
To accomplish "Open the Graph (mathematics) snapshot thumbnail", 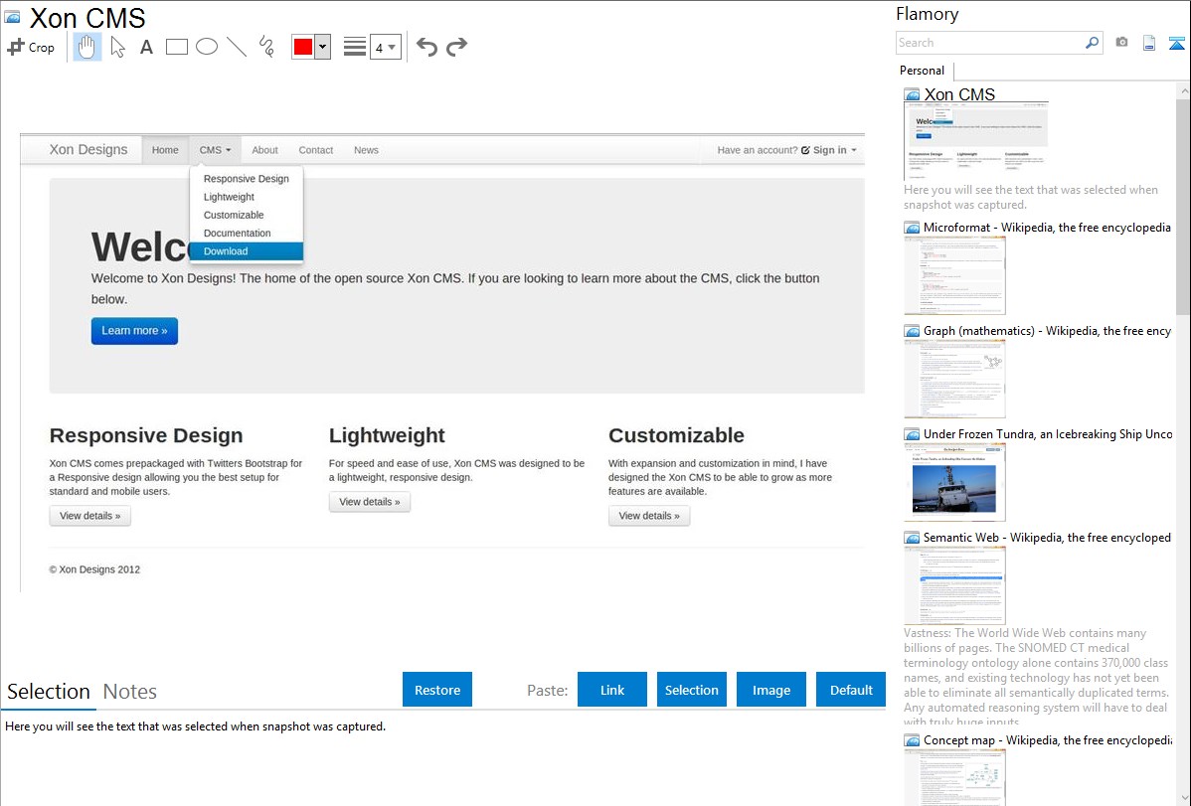I will pos(954,378).
